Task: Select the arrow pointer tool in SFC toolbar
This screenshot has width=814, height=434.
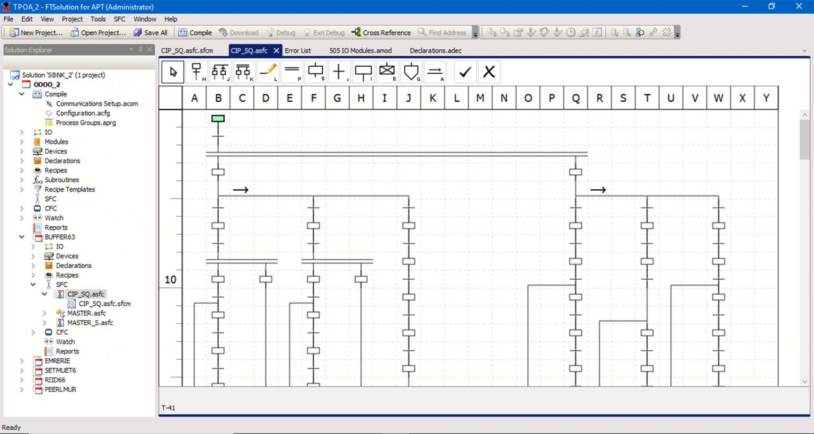Action: (x=173, y=72)
